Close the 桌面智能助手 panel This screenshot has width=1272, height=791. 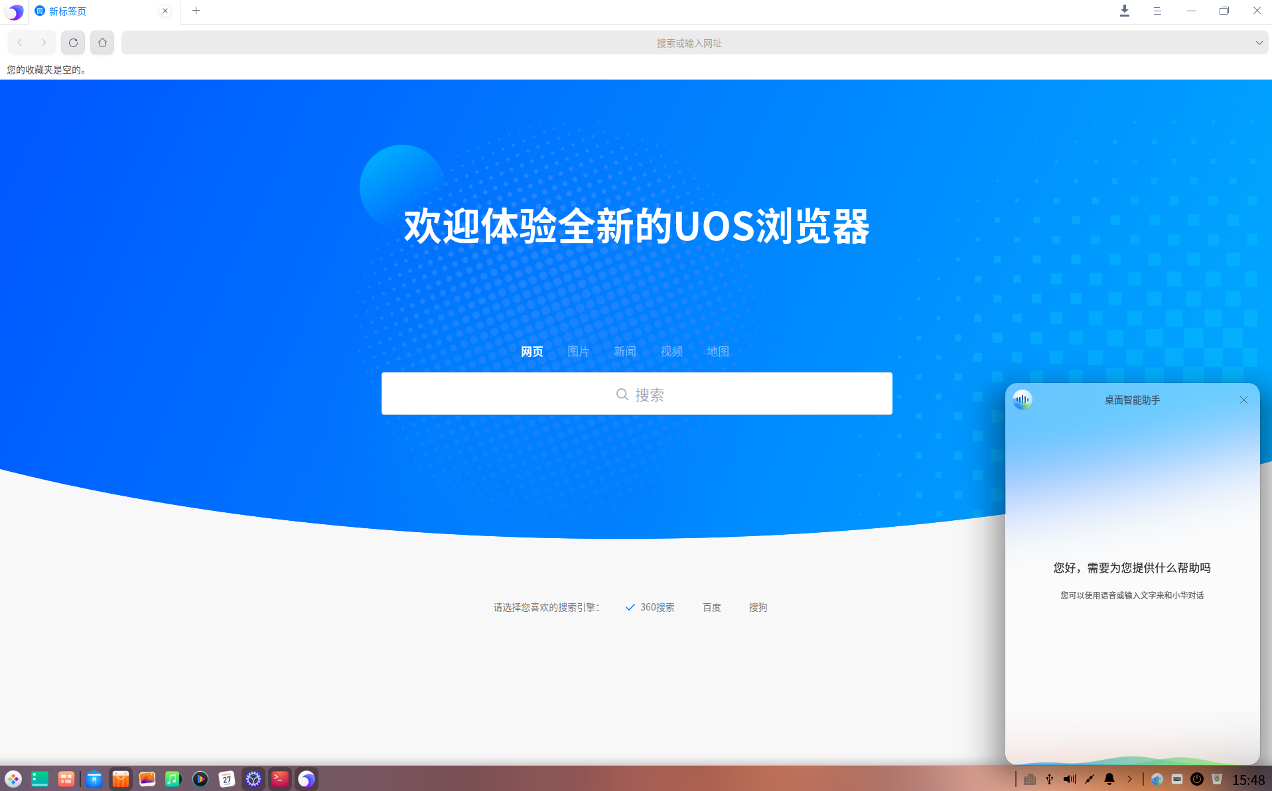(1243, 399)
